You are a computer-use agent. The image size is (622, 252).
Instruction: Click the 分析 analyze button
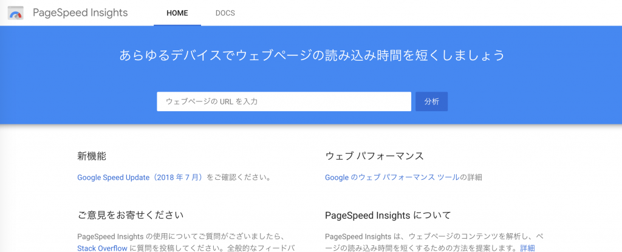pyautogui.click(x=432, y=101)
